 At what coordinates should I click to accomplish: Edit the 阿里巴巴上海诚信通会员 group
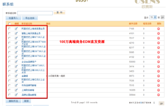coord(16,29)
